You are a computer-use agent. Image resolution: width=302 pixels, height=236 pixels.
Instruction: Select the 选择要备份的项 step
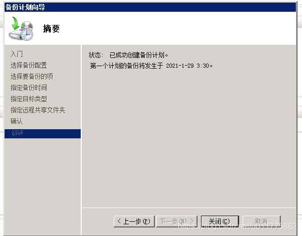[32, 76]
